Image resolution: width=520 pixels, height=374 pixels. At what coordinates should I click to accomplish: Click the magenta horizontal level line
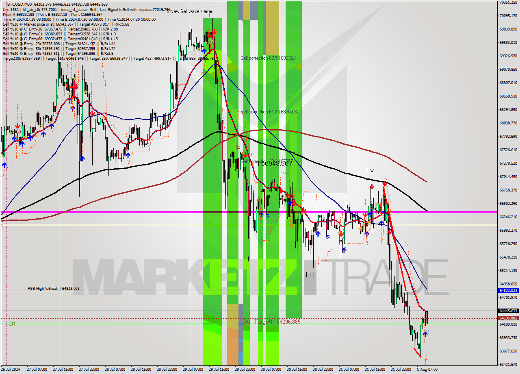coord(249,212)
